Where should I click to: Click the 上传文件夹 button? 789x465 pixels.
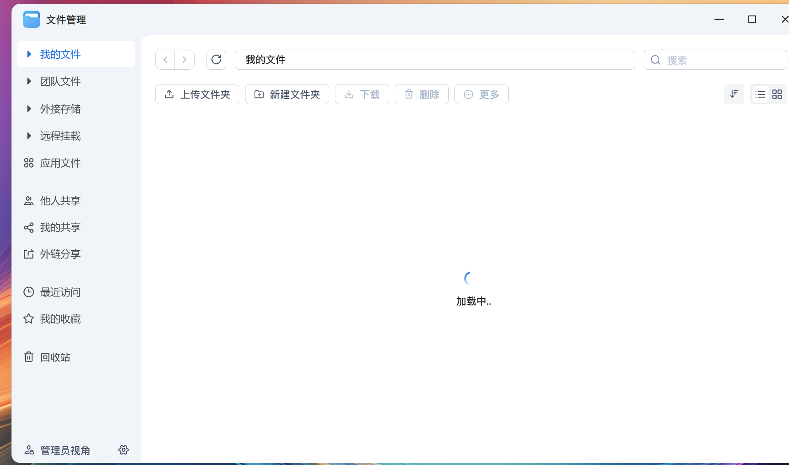[197, 94]
